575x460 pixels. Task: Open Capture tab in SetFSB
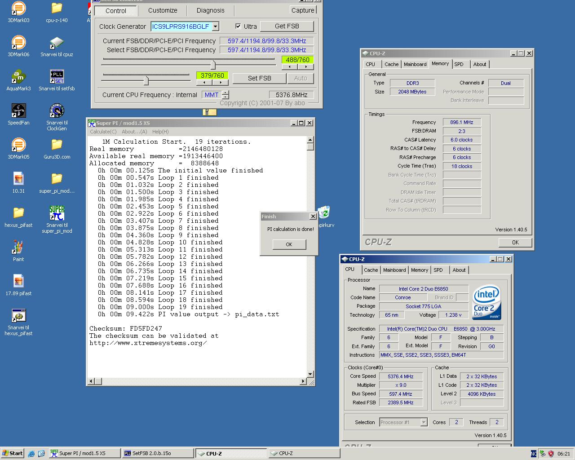click(303, 10)
